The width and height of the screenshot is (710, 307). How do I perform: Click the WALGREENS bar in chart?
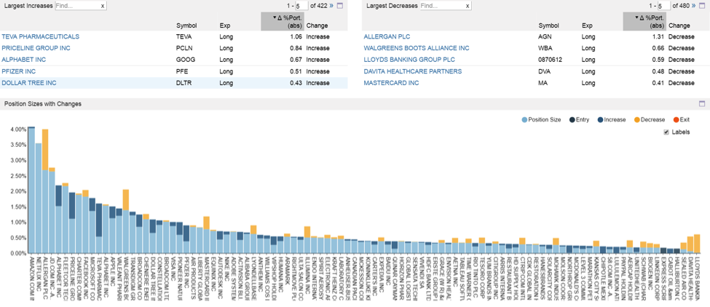[125, 221]
